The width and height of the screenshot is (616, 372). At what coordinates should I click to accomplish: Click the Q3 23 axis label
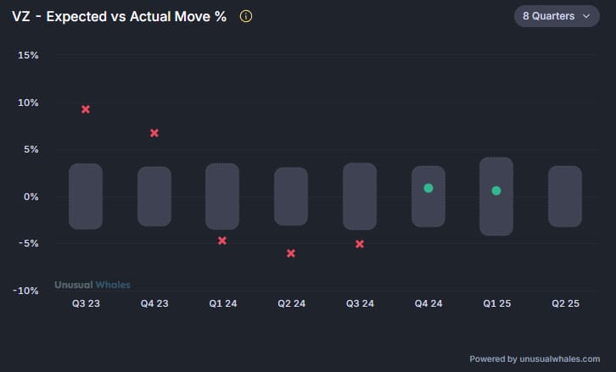tap(86, 303)
